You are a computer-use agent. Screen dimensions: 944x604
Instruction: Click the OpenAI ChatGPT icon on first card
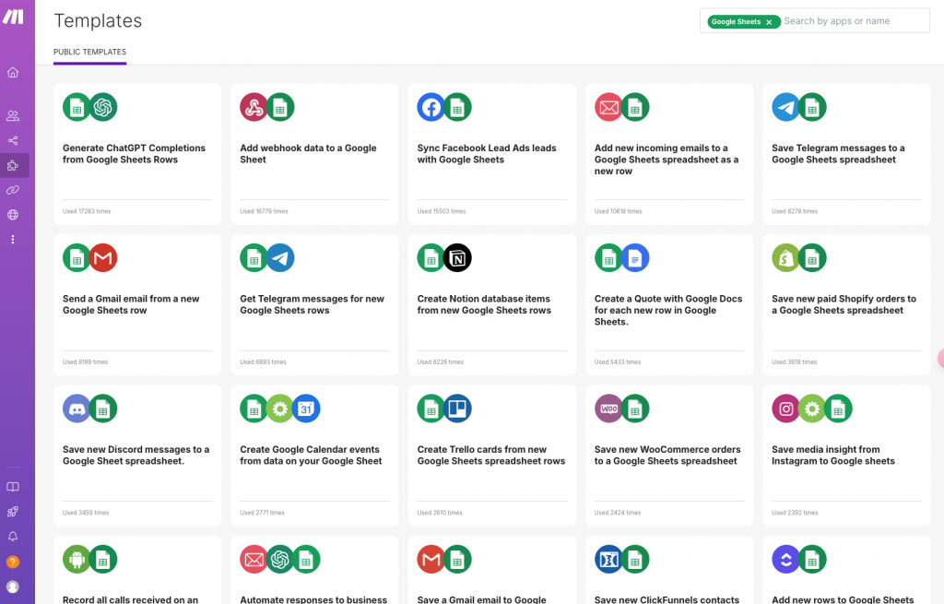103,107
